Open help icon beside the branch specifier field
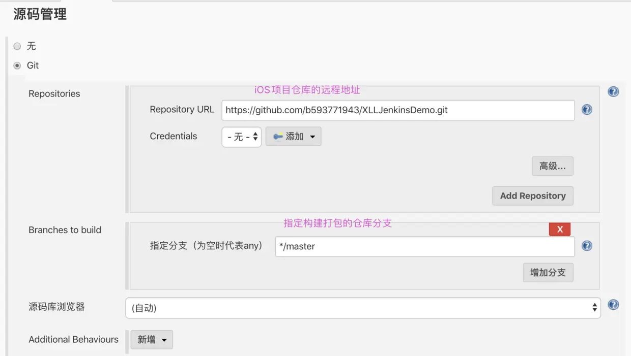The image size is (631, 356). [587, 246]
